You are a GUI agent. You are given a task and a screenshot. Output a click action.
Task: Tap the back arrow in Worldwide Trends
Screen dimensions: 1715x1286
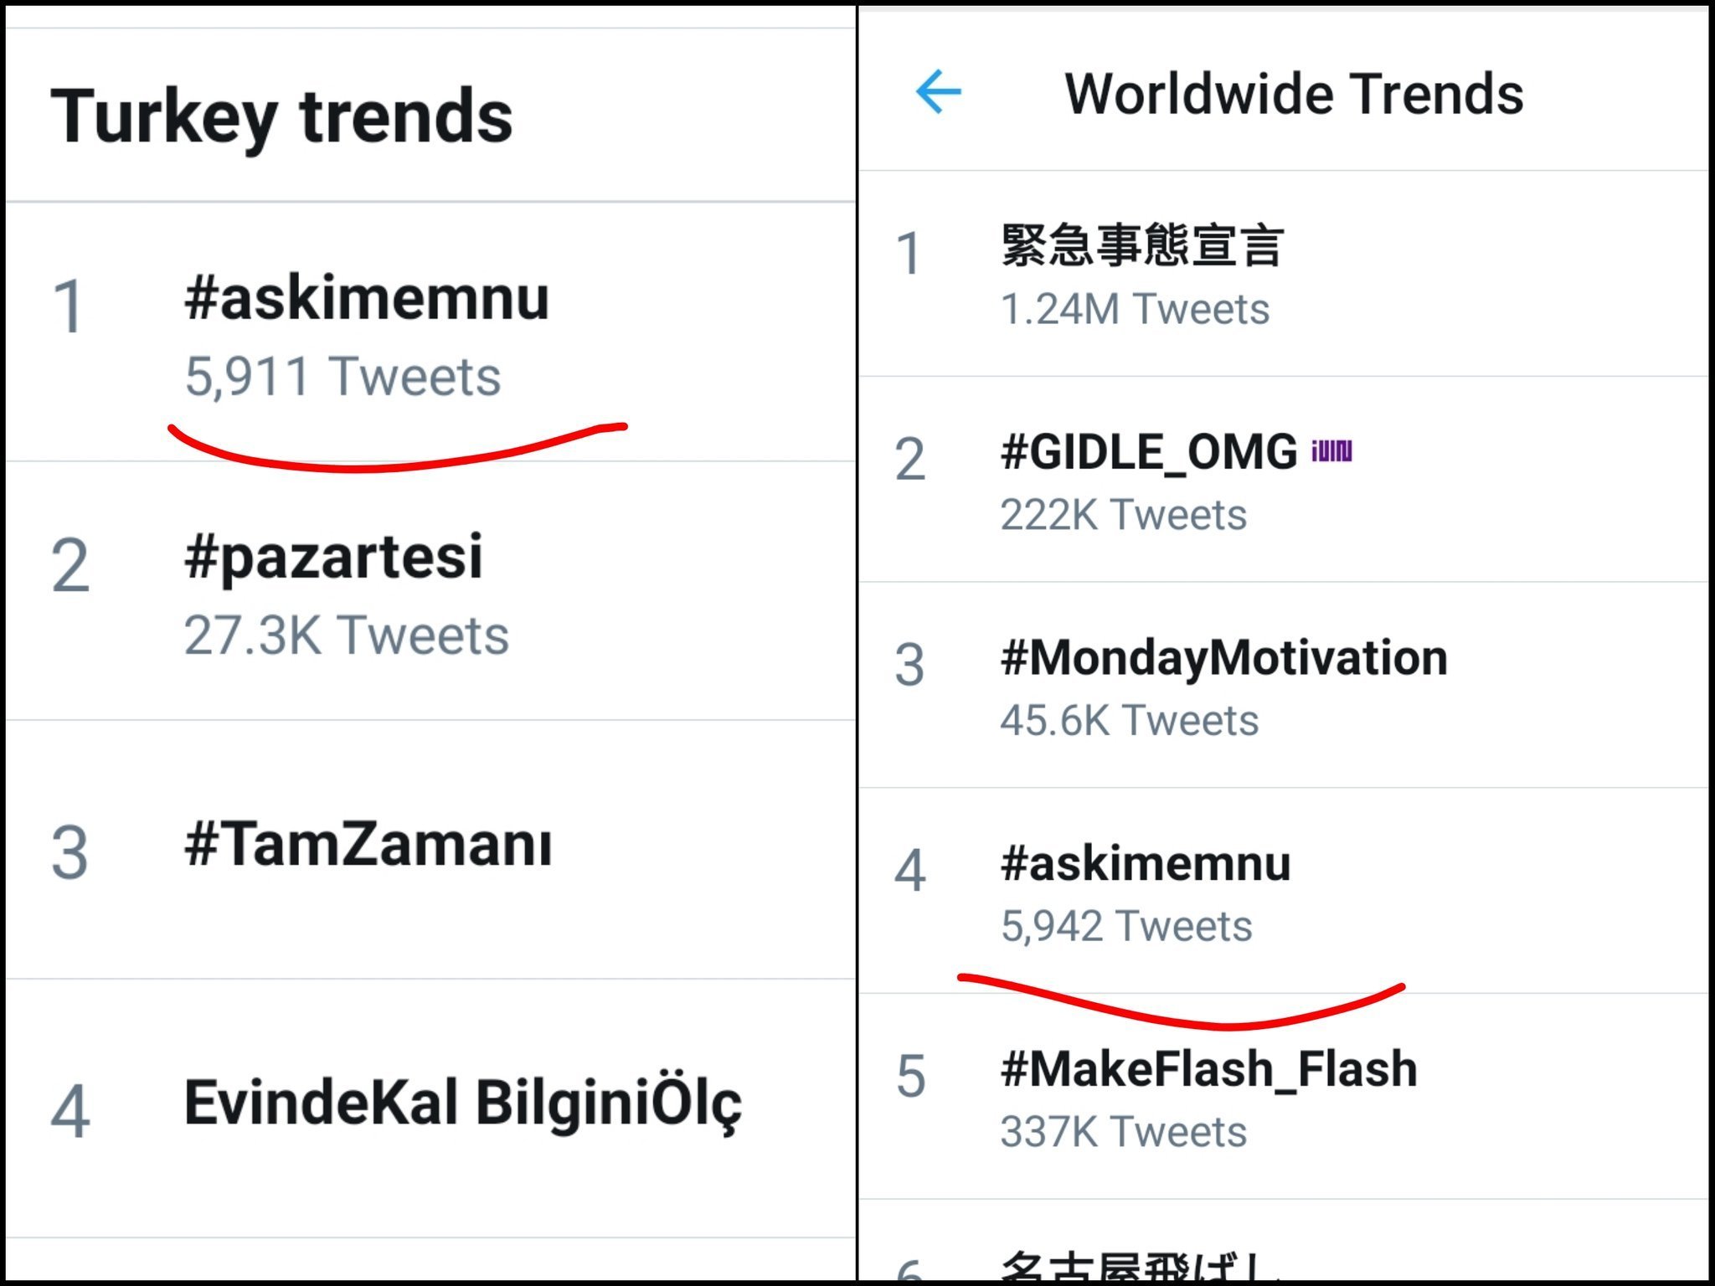[939, 92]
